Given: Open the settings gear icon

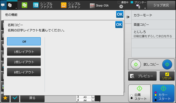Looking at the screenshot, I should tap(121, 7).
